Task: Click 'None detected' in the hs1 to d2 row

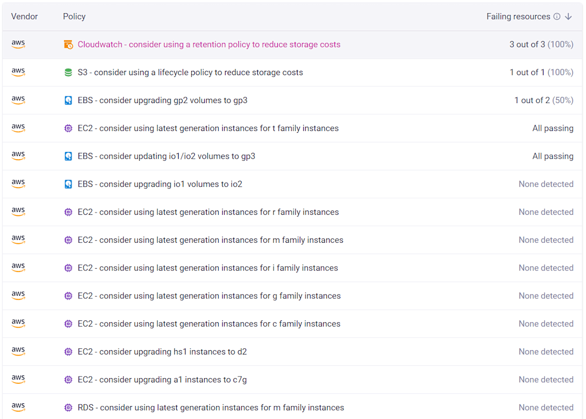Action: click(x=546, y=352)
